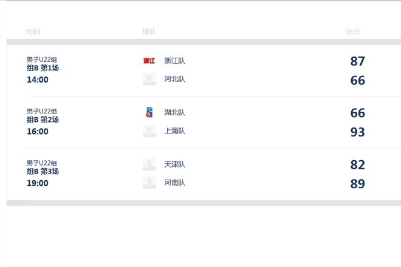Select the 上海队 team name
401x267 pixels.
tap(175, 131)
